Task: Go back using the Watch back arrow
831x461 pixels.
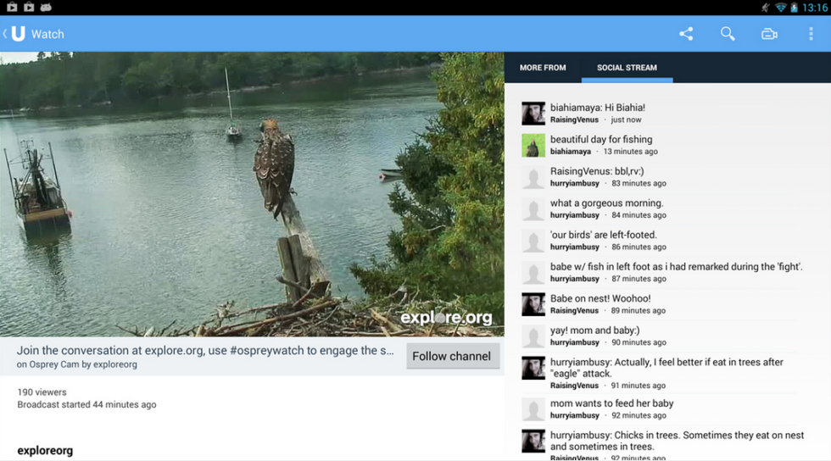Action: tap(5, 34)
